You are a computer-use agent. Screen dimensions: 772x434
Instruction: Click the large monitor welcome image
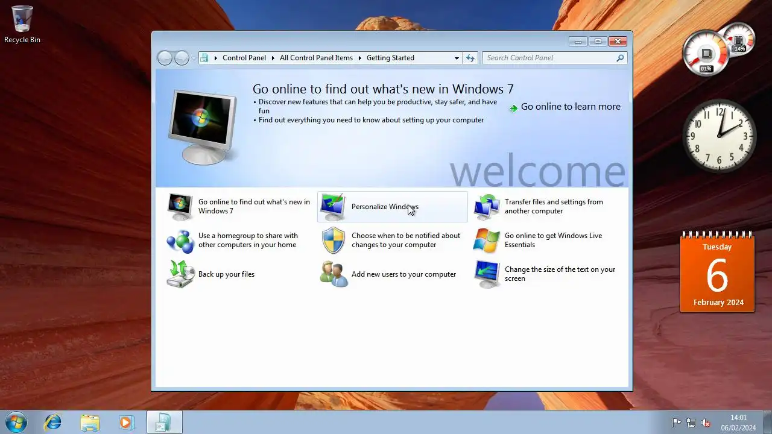(x=202, y=127)
